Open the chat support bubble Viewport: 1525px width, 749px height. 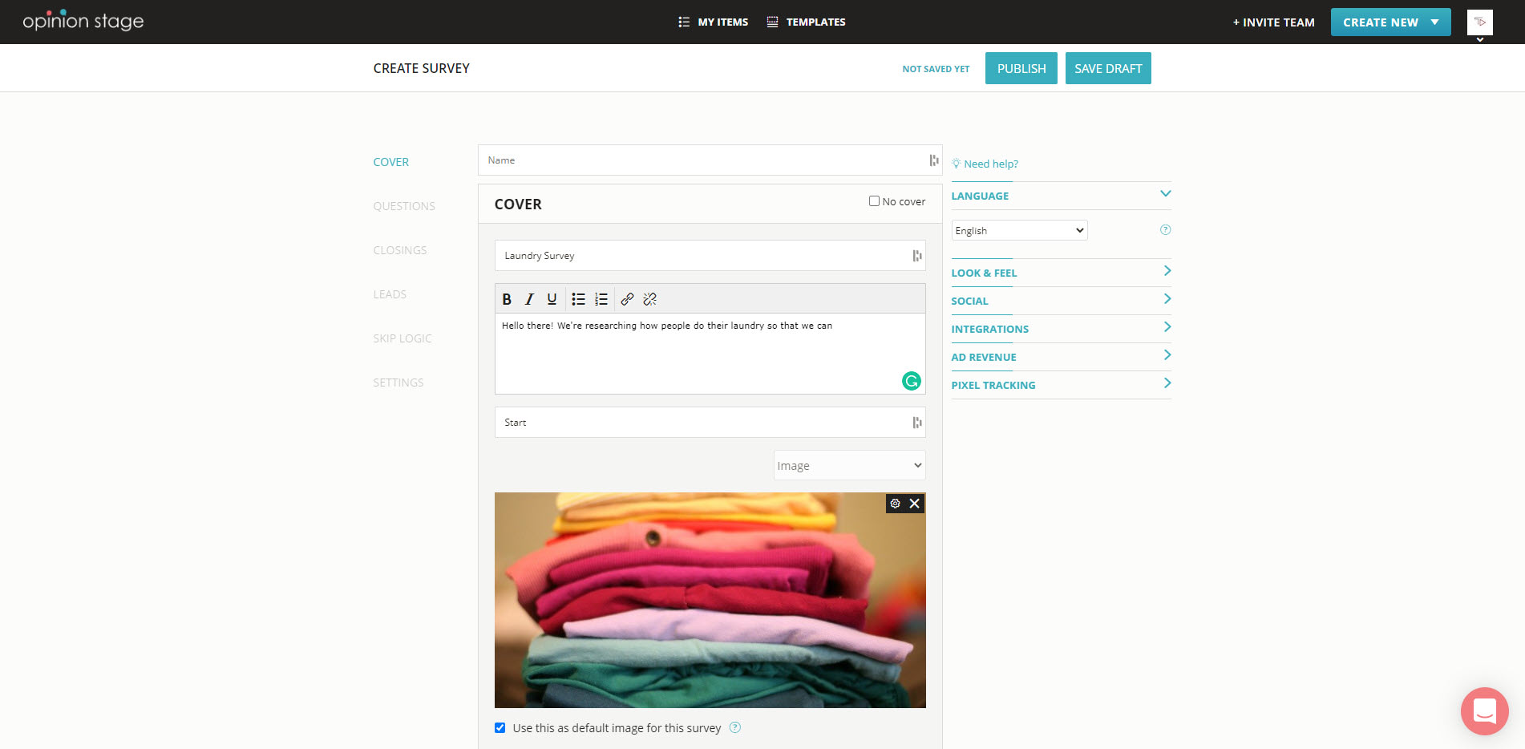click(x=1484, y=711)
